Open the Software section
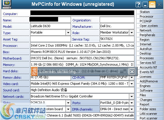The width and height of the screenshot is (164, 120). (150, 91)
